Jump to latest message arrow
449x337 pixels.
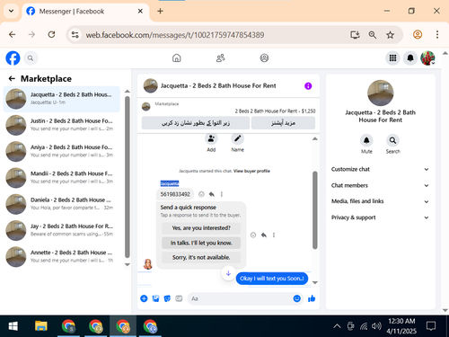tap(228, 273)
